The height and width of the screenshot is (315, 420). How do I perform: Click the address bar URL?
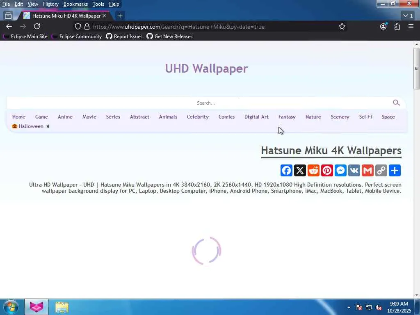point(179,27)
